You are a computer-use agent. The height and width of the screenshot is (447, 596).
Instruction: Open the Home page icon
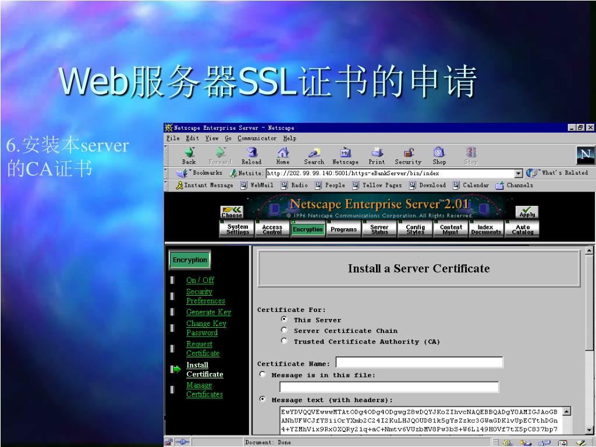tap(283, 156)
